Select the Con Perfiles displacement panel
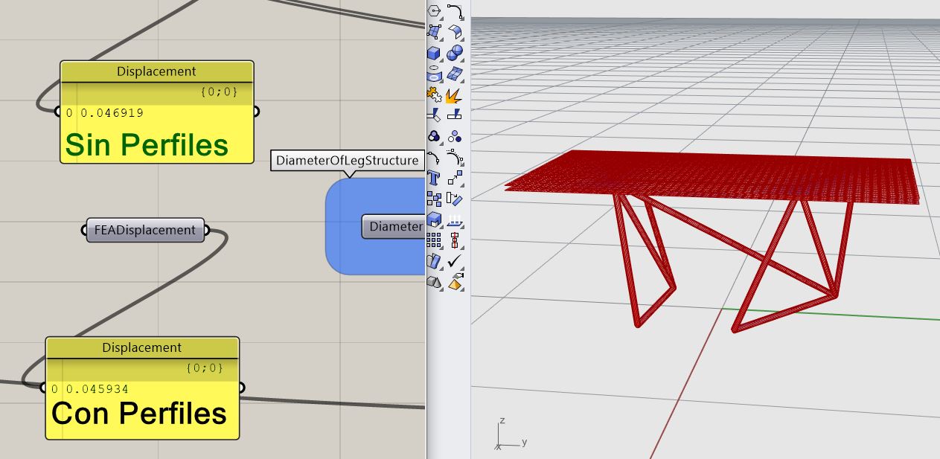The height and width of the screenshot is (459, 940). pyautogui.click(x=143, y=388)
